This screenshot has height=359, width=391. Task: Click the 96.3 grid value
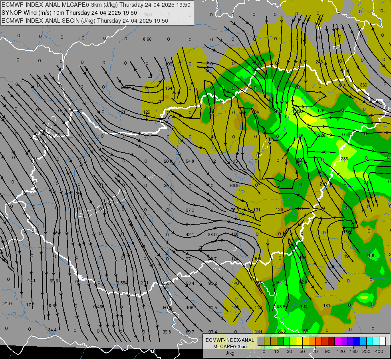click(x=281, y=331)
